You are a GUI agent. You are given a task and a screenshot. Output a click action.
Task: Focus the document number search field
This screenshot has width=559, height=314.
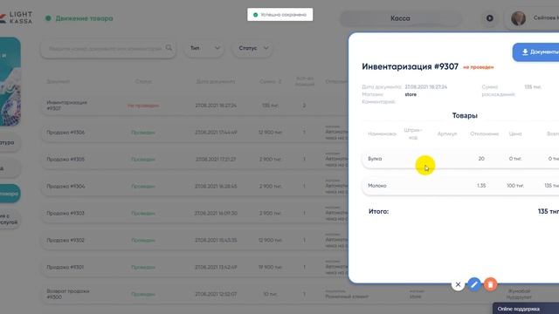point(108,48)
